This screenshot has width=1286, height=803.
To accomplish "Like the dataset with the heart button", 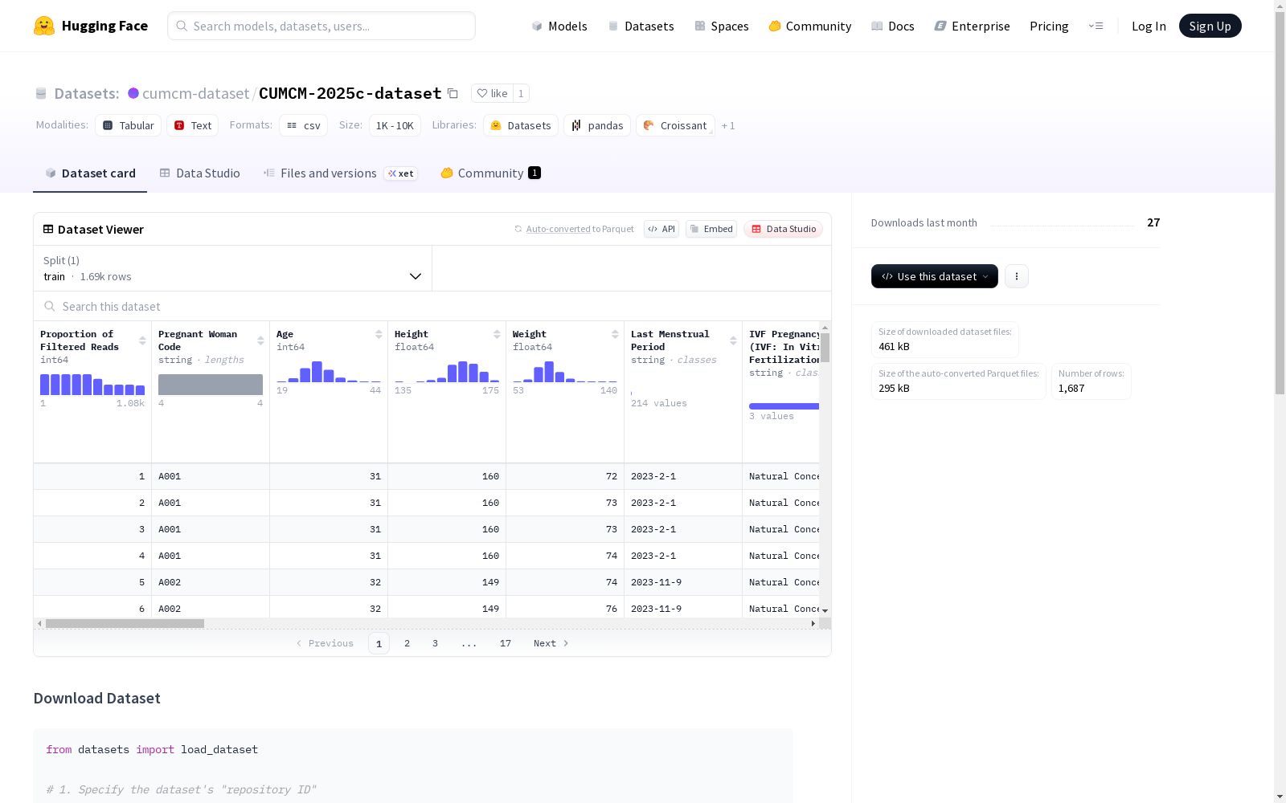I will (492, 93).
